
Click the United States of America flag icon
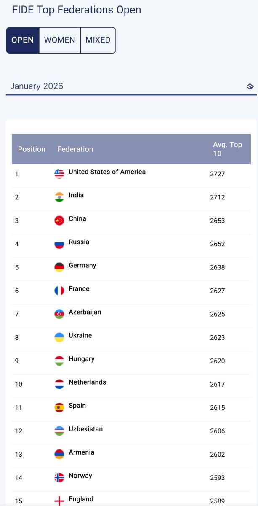59,174
